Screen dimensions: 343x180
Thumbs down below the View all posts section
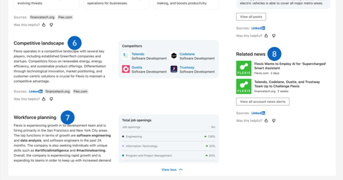tap(274, 36)
